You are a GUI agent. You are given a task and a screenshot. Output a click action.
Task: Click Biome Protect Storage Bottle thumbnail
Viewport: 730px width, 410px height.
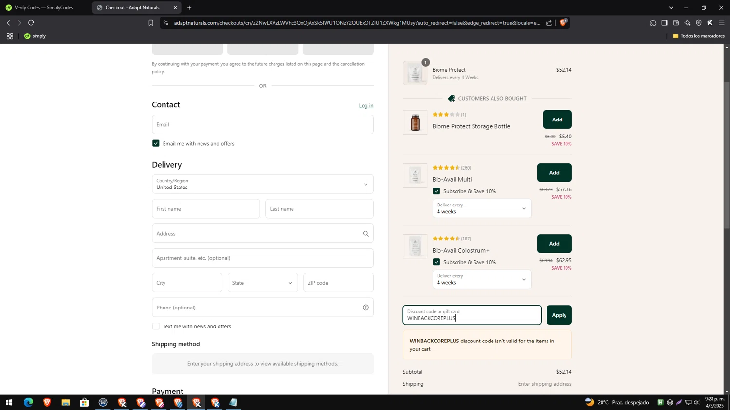point(415,122)
